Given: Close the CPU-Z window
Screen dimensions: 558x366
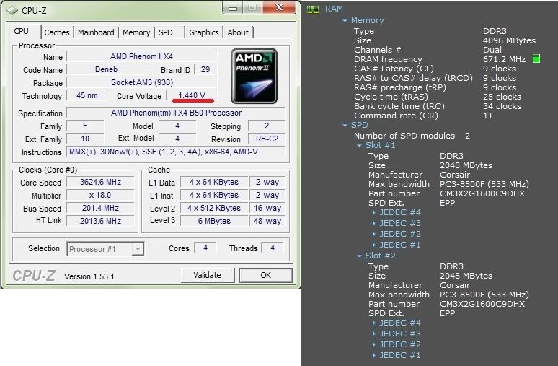Looking at the screenshot, I should click(x=279, y=7).
